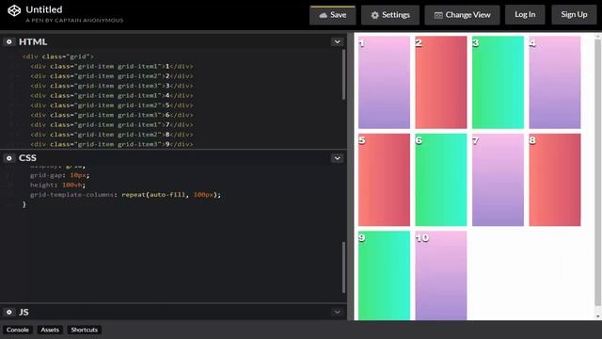Click the height: 100vh CSS line
This screenshot has width=602, height=339.
[x=57, y=185]
